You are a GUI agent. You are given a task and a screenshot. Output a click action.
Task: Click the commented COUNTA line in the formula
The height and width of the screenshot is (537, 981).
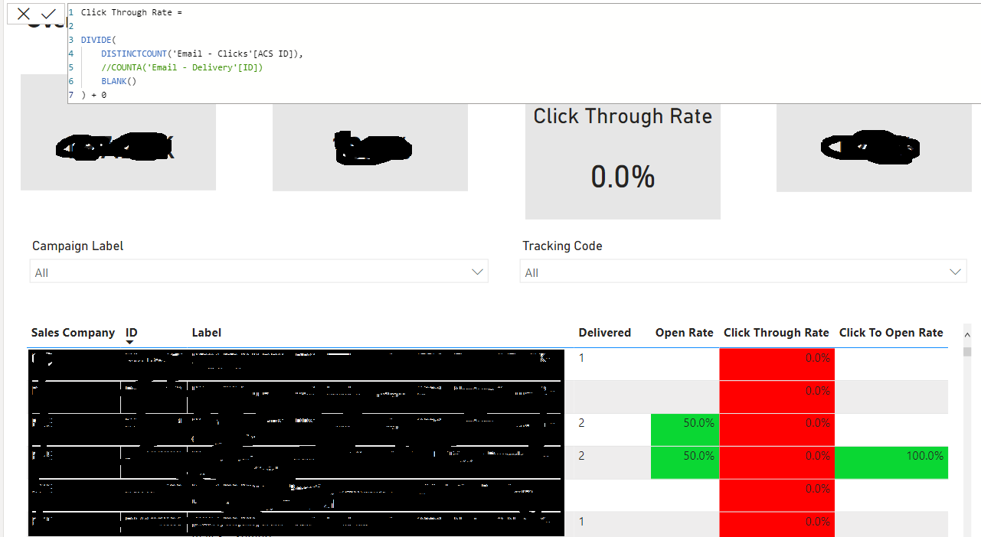[x=182, y=67]
